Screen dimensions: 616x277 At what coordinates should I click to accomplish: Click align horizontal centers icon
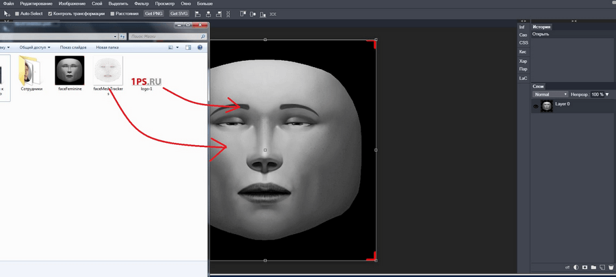coord(208,14)
